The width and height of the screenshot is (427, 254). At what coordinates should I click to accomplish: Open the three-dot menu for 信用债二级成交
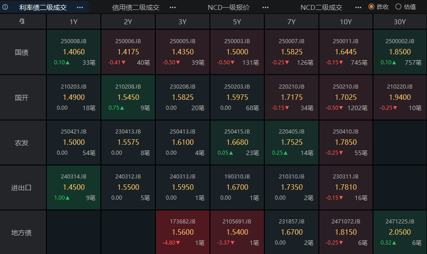173,7
